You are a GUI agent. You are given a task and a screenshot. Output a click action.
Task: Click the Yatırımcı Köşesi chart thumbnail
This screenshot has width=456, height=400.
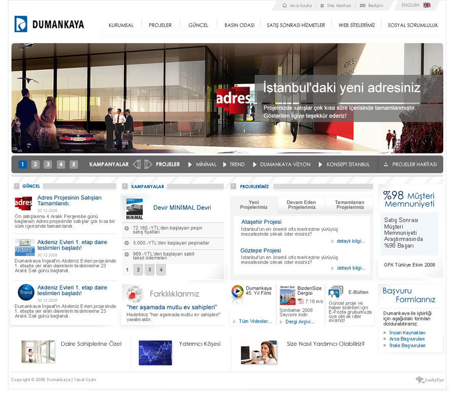(155, 352)
